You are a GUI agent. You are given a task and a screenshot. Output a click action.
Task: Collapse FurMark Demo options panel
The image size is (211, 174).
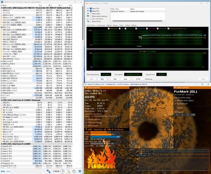(x=175, y=88)
